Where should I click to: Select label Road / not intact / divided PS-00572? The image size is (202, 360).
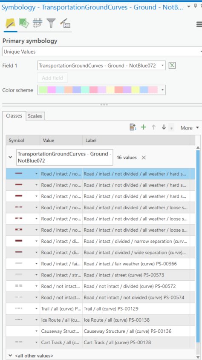(130, 286)
